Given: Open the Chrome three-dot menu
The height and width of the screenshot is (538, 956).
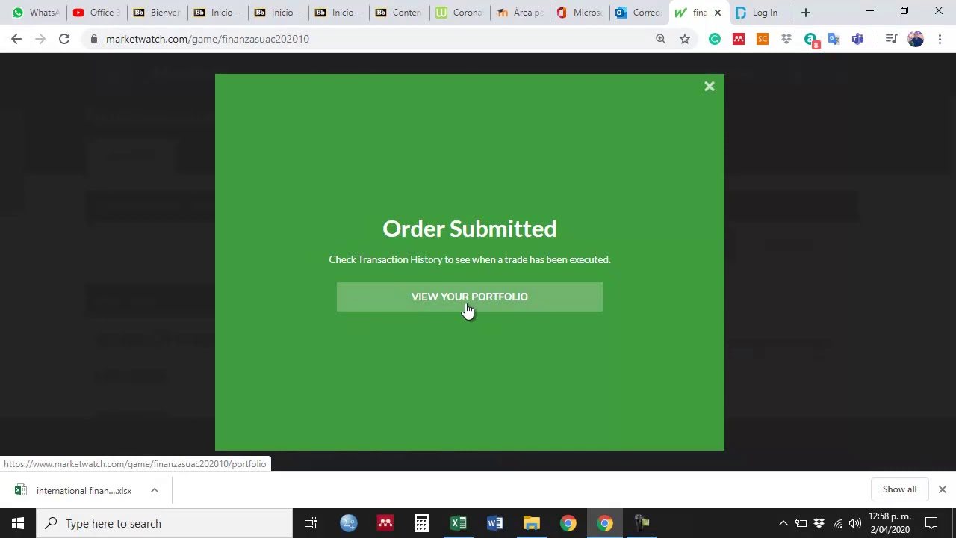Looking at the screenshot, I should pos(940,39).
